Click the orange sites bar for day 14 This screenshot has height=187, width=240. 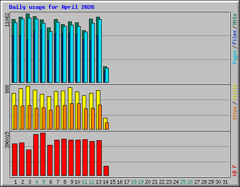107,126
